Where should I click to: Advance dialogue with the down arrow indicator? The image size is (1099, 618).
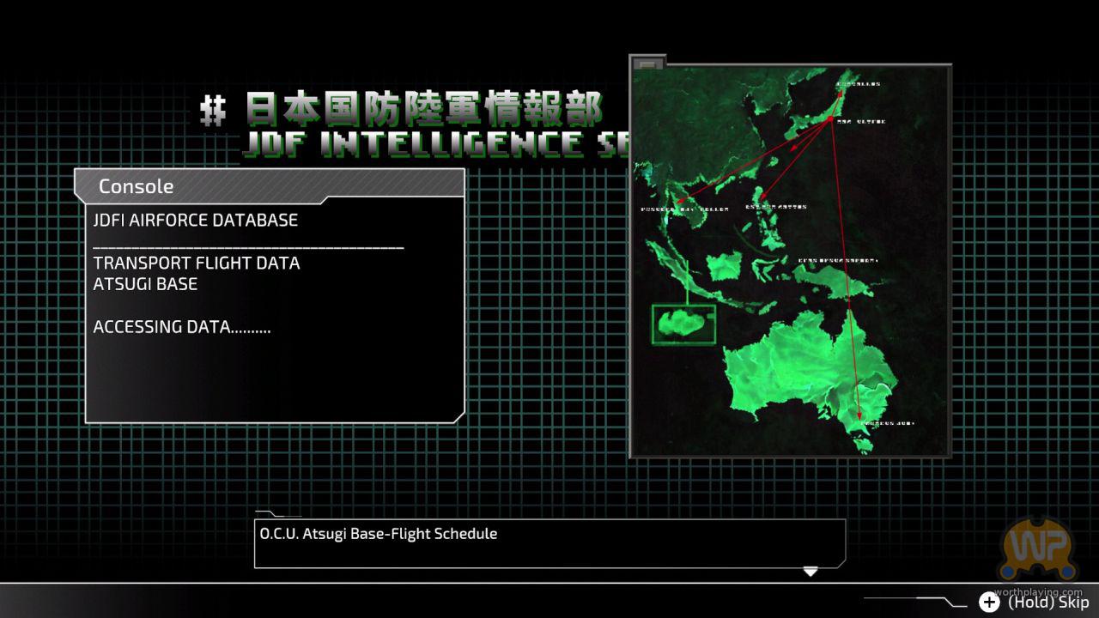coord(810,572)
